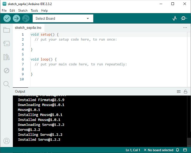Open the notifications bell in the status bar
Viewport: 191px width, 153px height.
coord(177,150)
